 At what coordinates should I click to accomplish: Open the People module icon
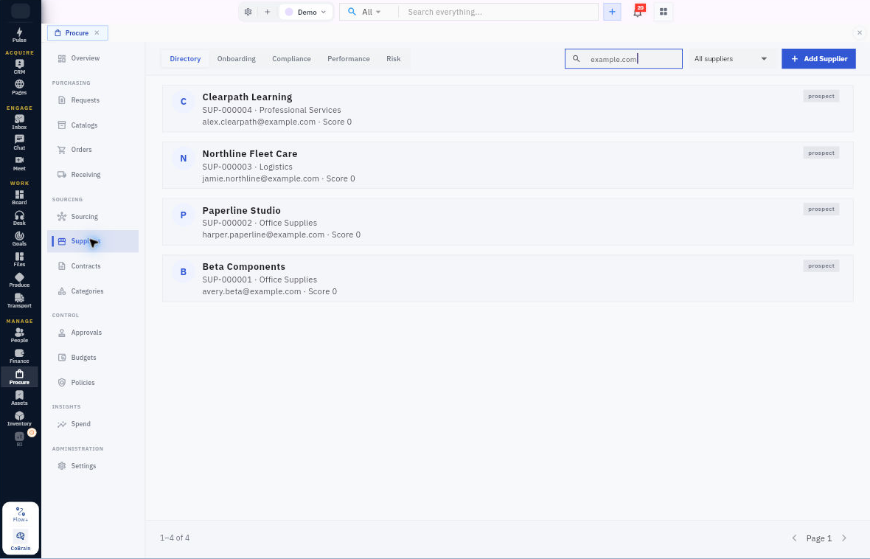(19, 335)
